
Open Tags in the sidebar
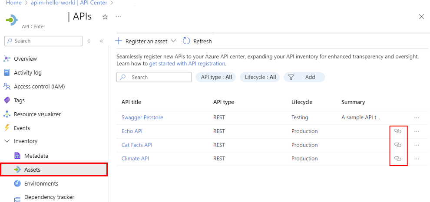click(x=19, y=101)
